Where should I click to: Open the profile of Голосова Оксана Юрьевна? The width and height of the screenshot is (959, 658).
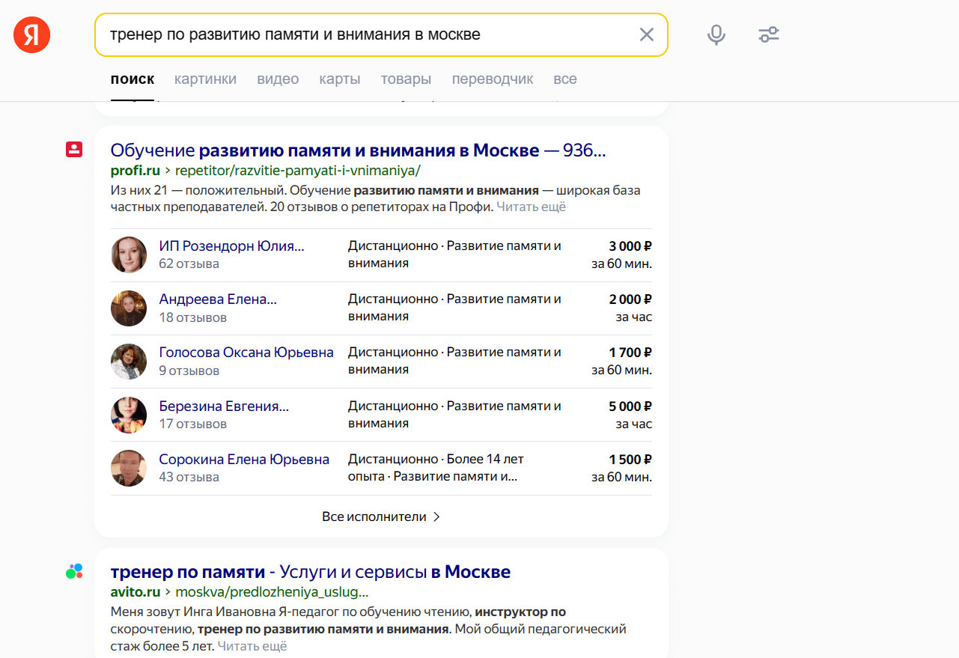246,351
